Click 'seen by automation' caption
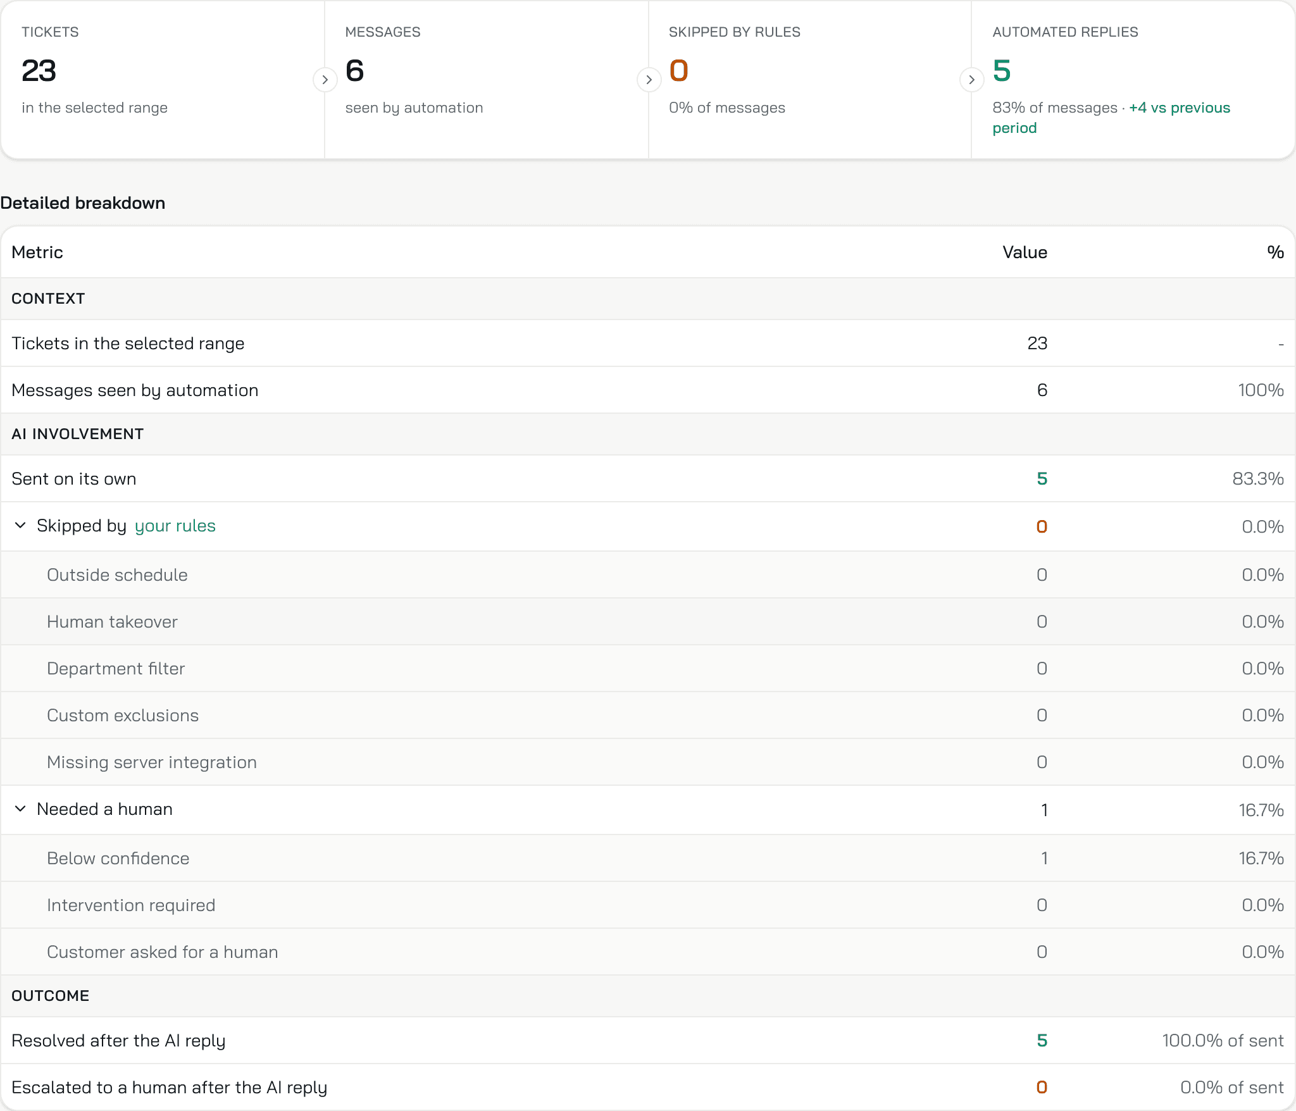This screenshot has height=1111, width=1296. pyautogui.click(x=414, y=108)
